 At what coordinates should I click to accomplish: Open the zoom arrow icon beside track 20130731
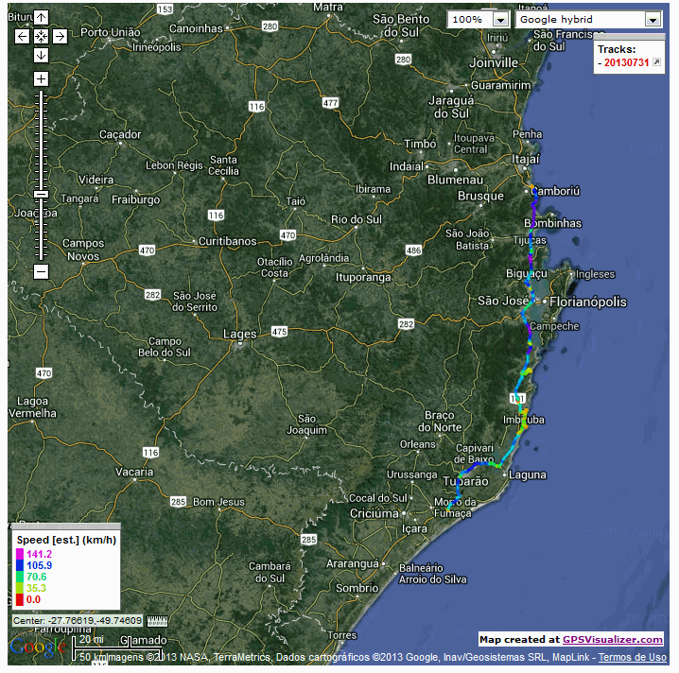(657, 62)
